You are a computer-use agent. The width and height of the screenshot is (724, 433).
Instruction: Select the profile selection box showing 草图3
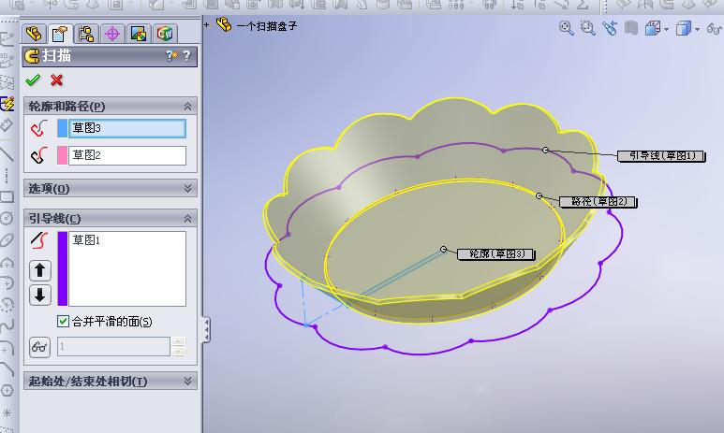(x=127, y=128)
